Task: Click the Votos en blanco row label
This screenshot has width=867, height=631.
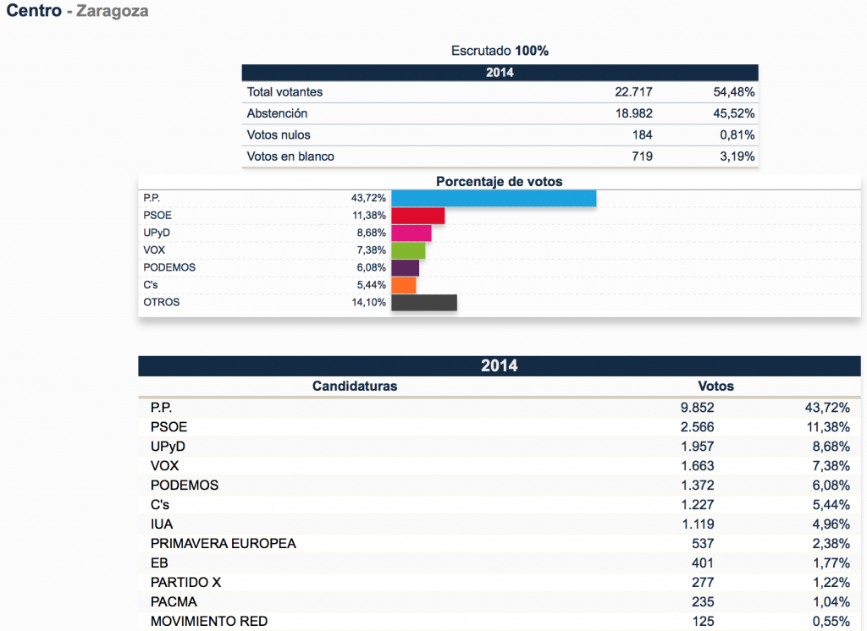Action: coord(290,156)
